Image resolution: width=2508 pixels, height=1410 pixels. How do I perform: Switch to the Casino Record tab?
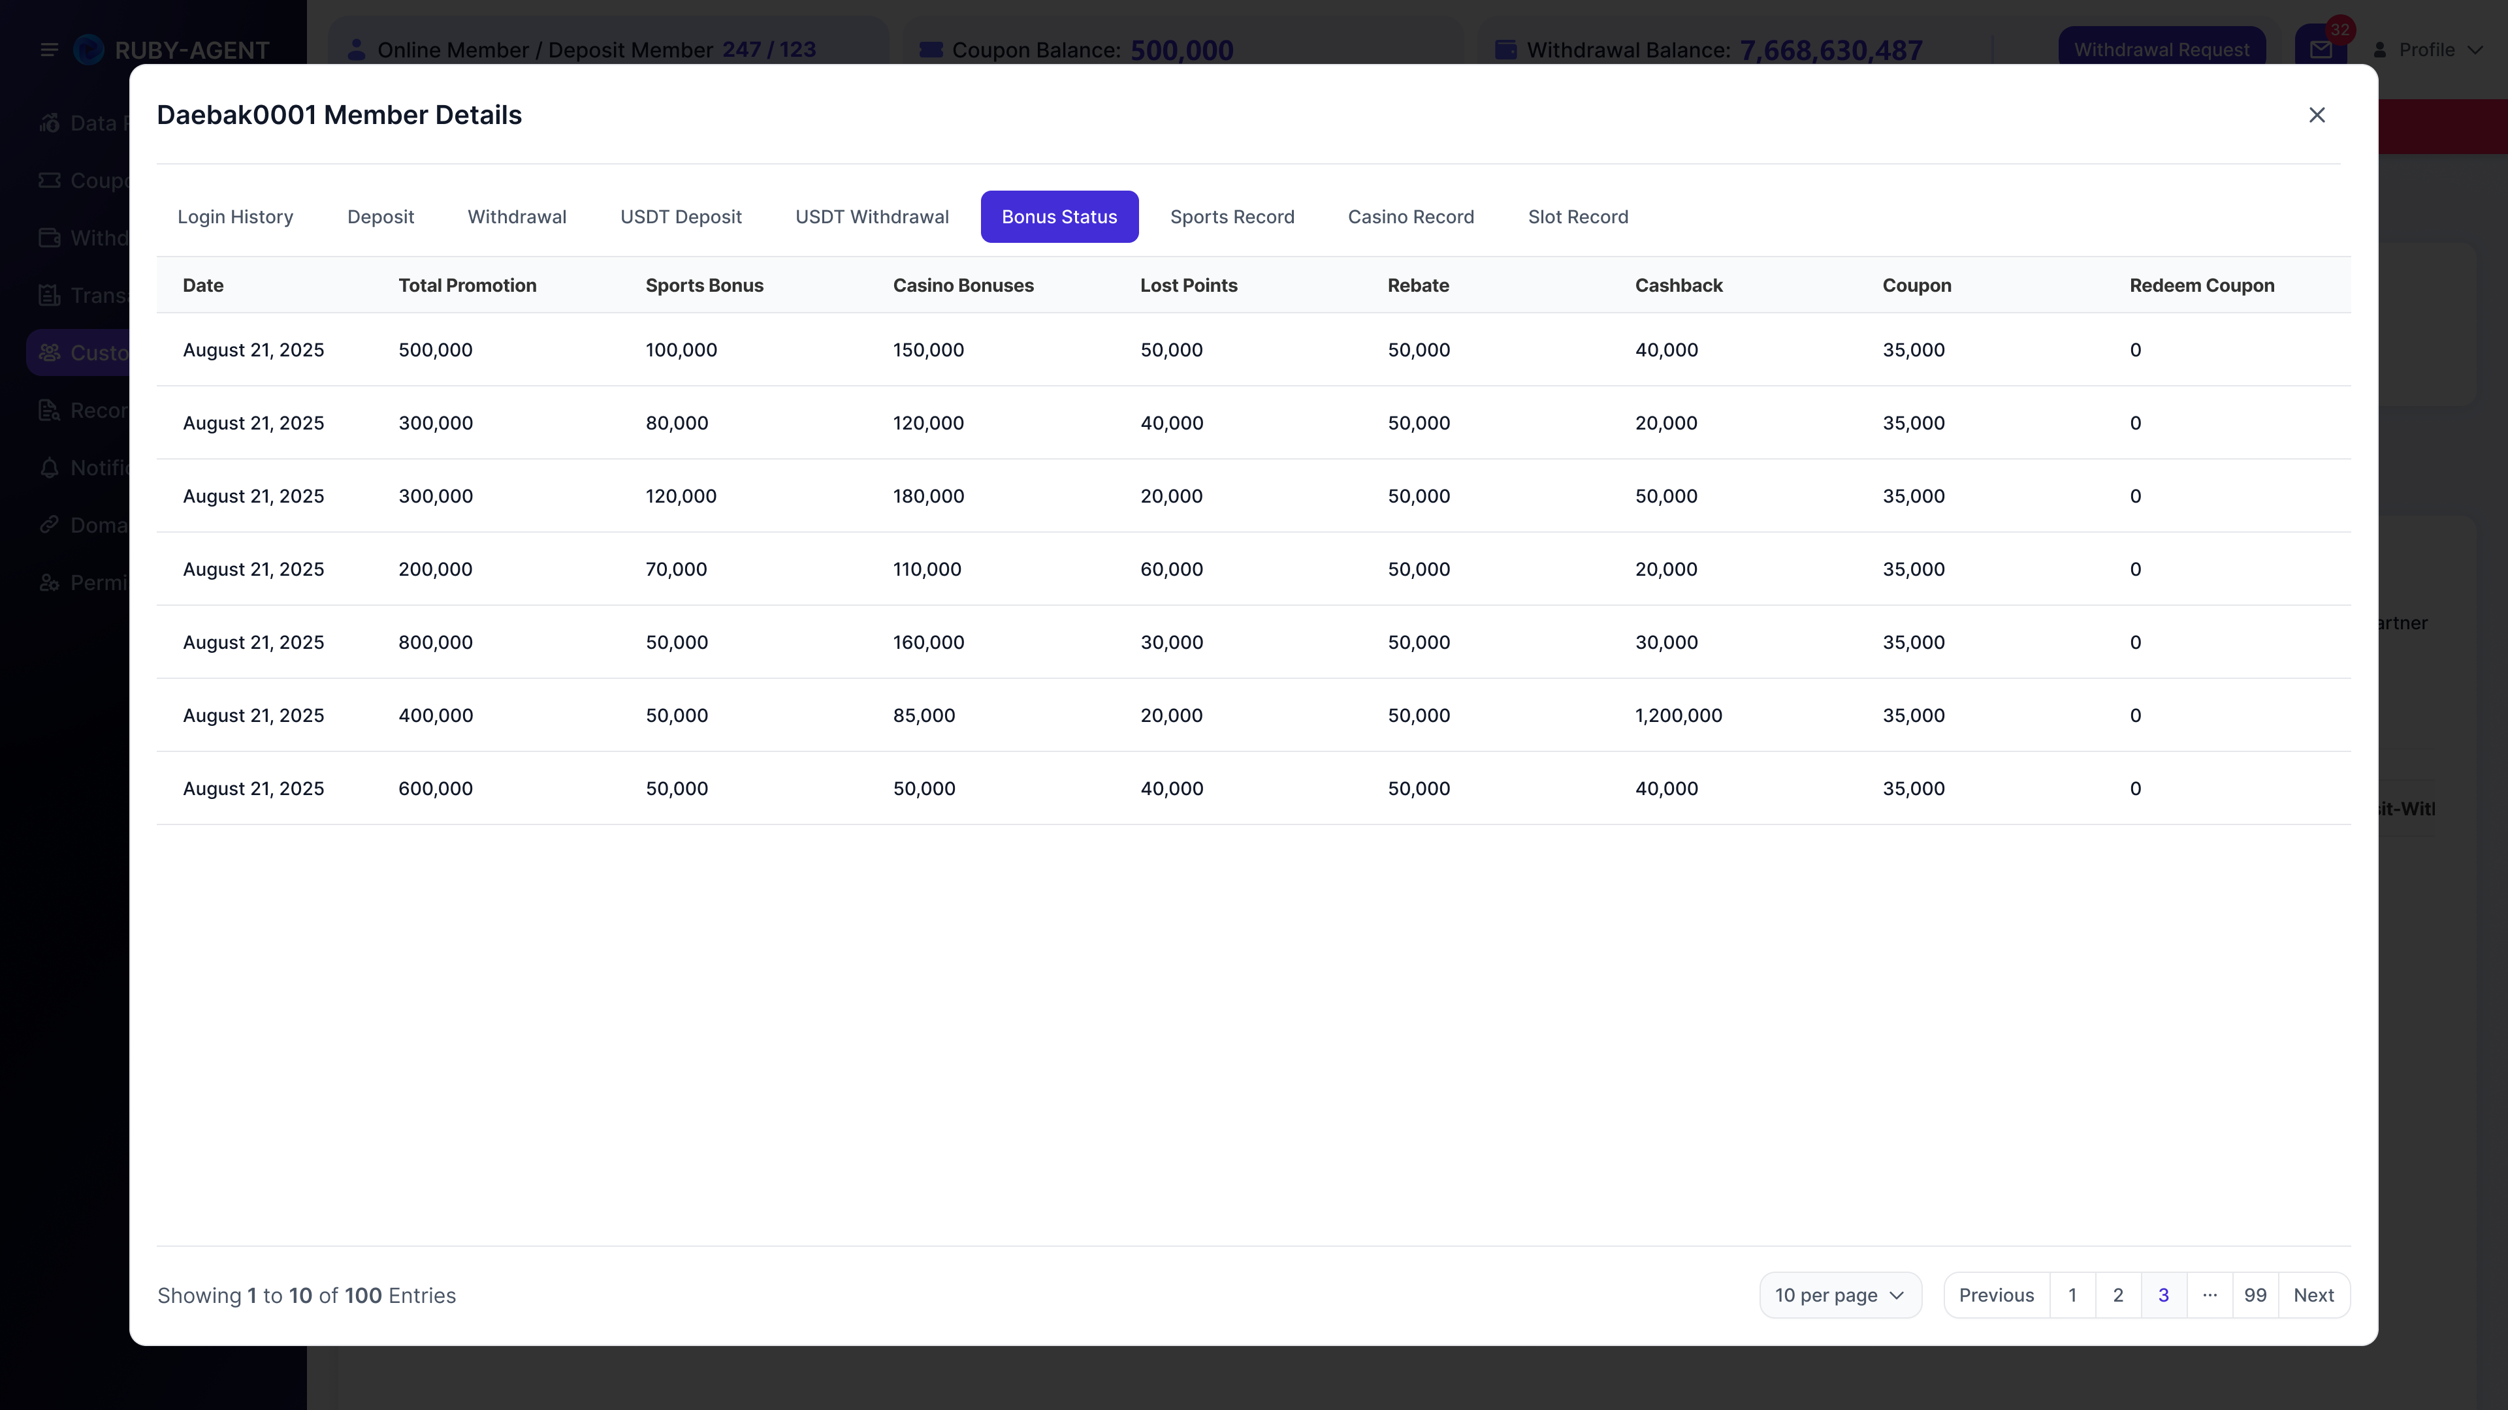click(1411, 216)
